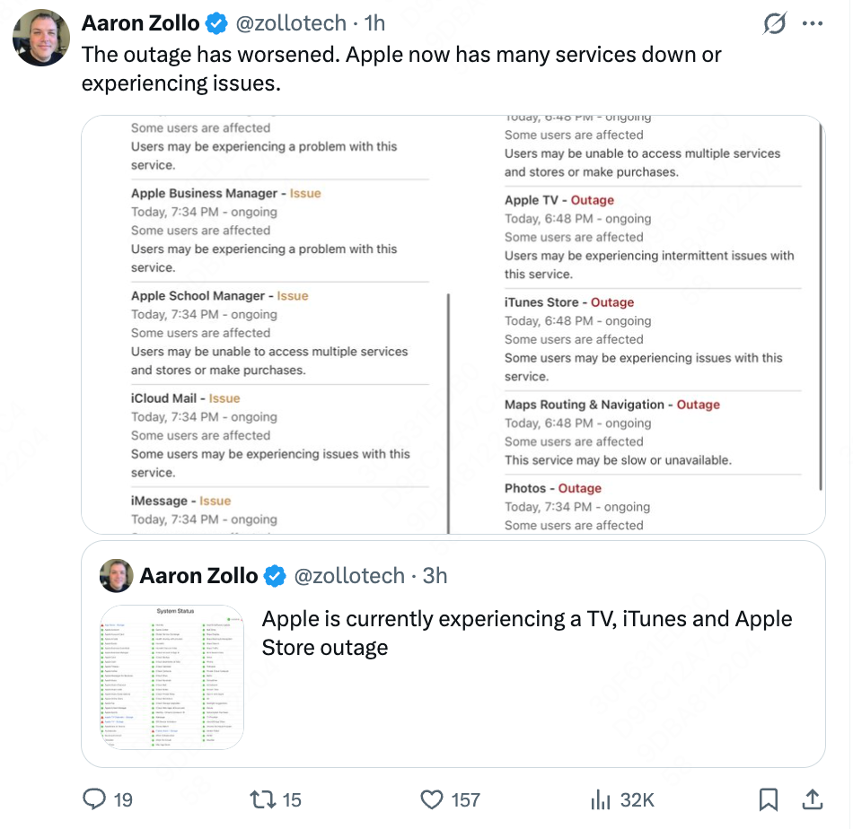Screen dimensions: 853x829
Task: Click the verified badge in quoted tweet
Action: coord(276,575)
